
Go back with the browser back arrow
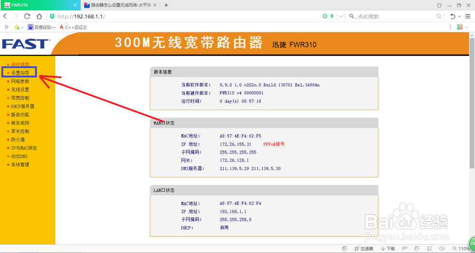(5, 16)
